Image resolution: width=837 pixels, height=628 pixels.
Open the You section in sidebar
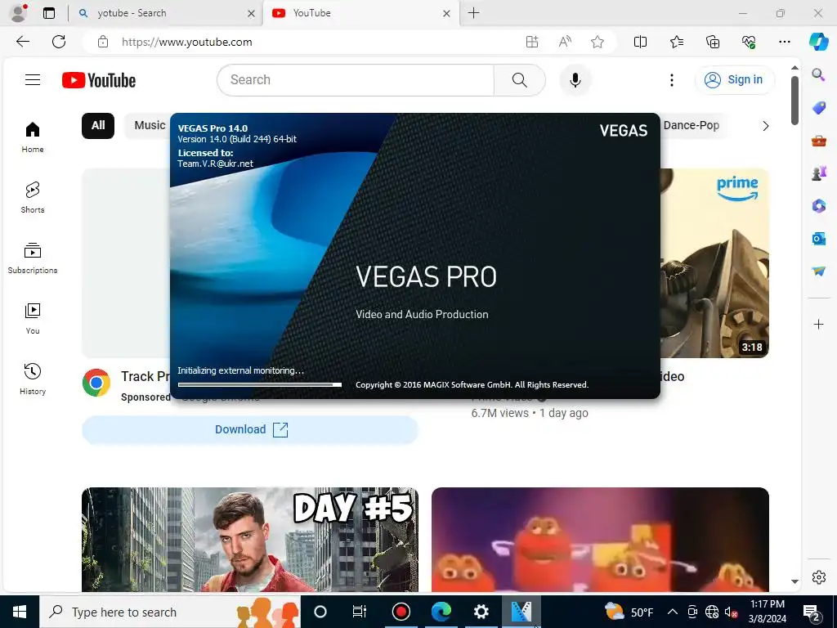point(33,318)
